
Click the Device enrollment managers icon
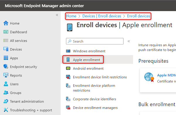coord(68,107)
